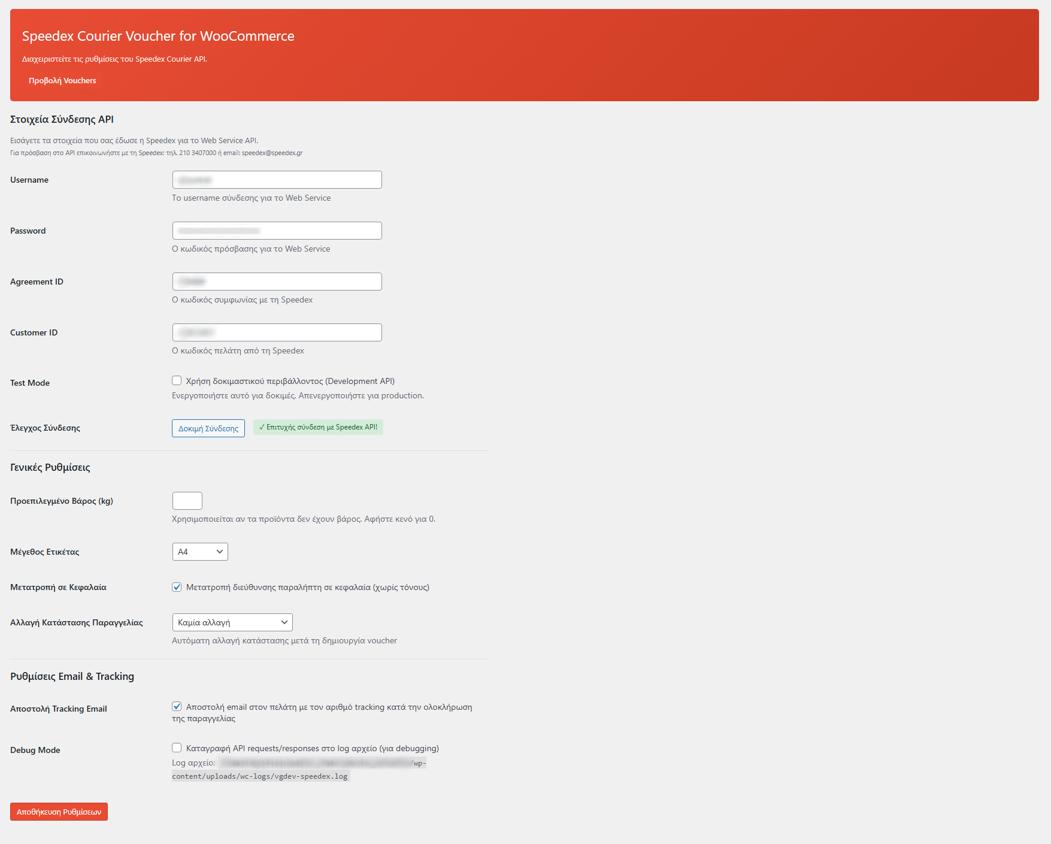Click the Γενικές Ρυθμίσεις section heading

pyautogui.click(x=50, y=467)
